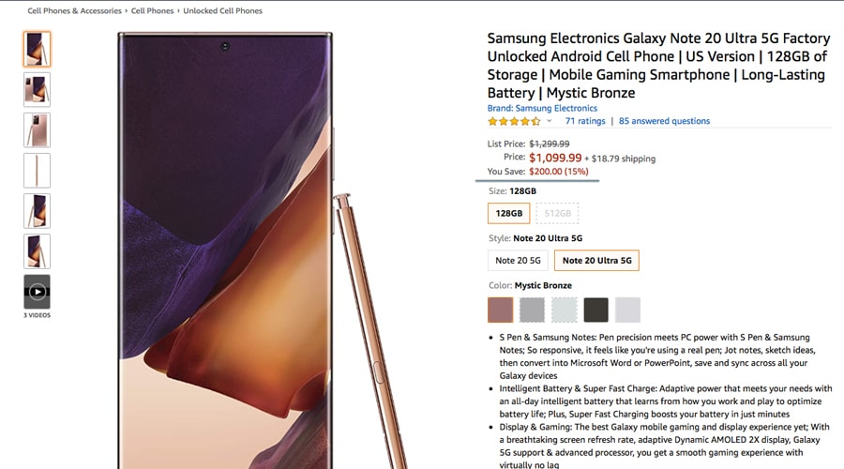The width and height of the screenshot is (844, 469).
Task: Play the product video thumbnail
Action: coord(37,292)
